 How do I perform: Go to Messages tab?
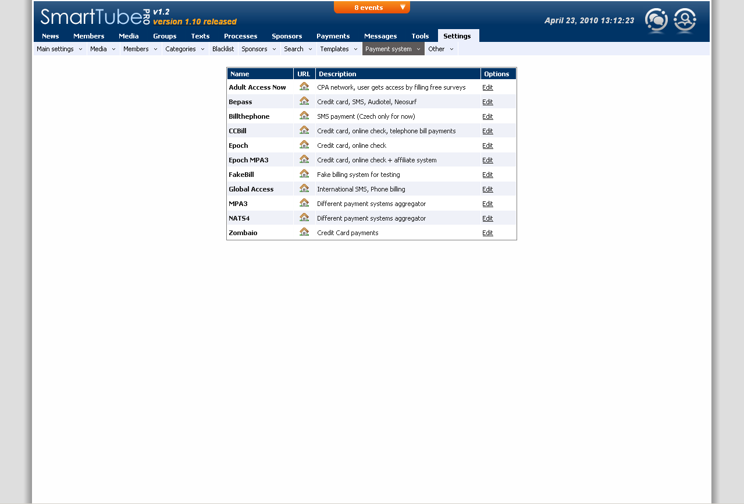coord(380,36)
